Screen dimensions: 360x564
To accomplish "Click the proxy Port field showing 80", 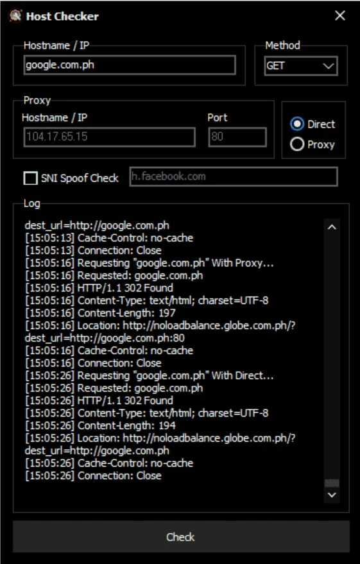I will coord(237,137).
